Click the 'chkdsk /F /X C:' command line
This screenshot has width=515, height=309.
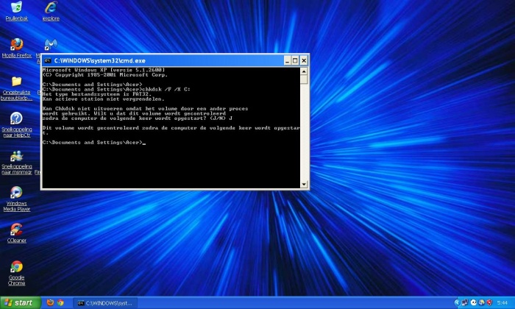(x=116, y=89)
